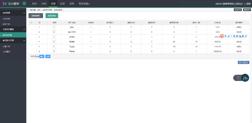This screenshot has height=123, width=252.
Task: Click the 29% floating performance monitor circle
Action: coord(245,78)
